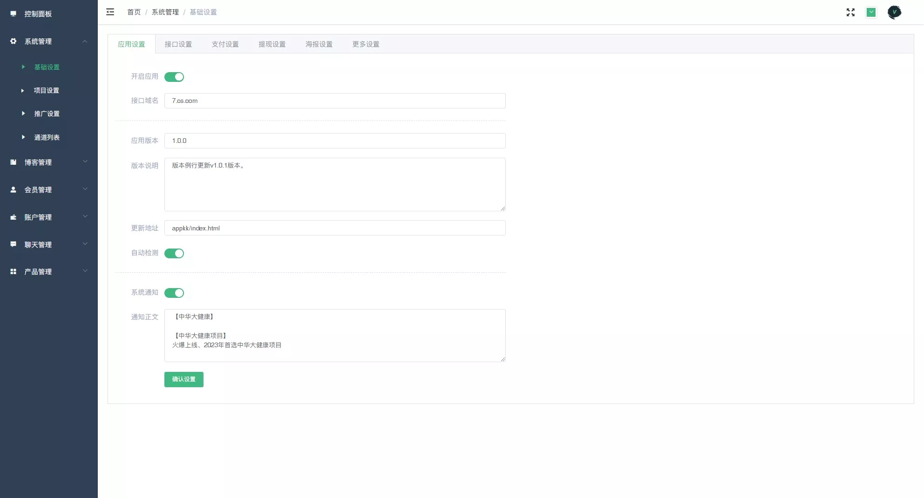The image size is (924, 498).
Task: Open the 海报设置 tab
Action: pyautogui.click(x=319, y=44)
